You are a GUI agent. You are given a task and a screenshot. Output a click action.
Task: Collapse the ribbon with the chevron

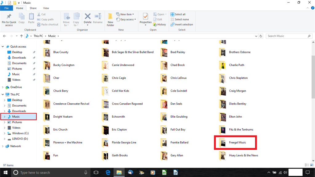pyautogui.click(x=308, y=8)
